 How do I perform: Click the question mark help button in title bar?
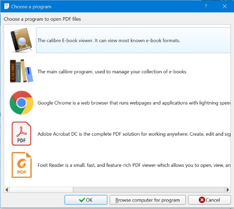point(206,6)
